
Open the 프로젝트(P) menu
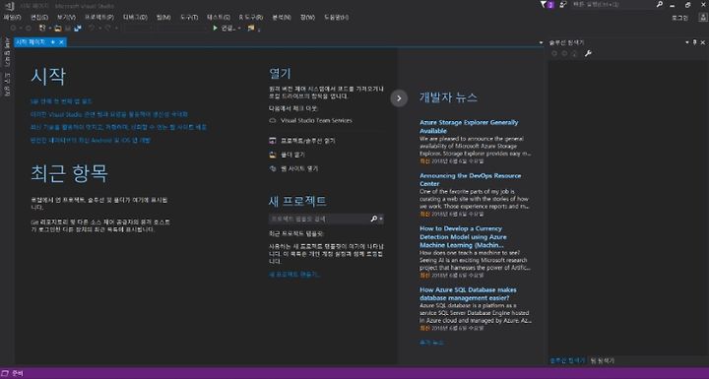pyautogui.click(x=99, y=17)
